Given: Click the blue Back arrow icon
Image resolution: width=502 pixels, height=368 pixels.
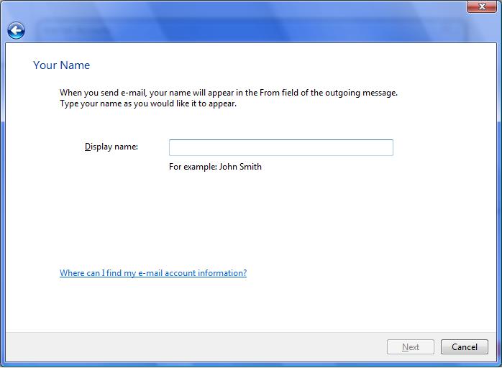Looking at the screenshot, I should [x=16, y=30].
